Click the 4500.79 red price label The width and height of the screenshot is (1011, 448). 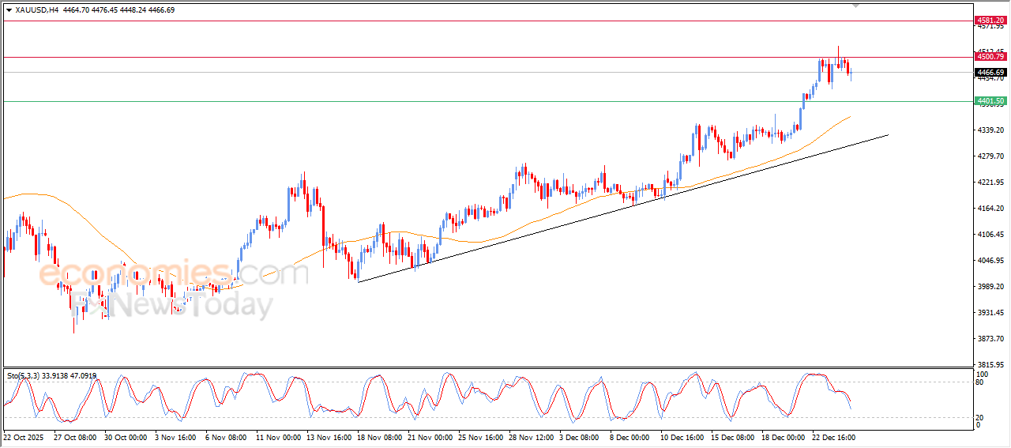(990, 57)
